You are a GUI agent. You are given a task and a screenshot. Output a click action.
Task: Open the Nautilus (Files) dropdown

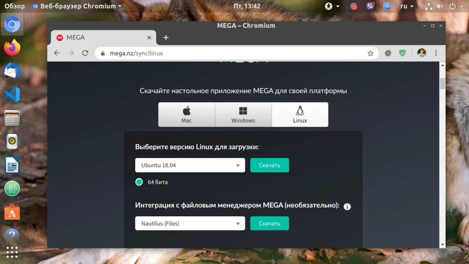pyautogui.click(x=190, y=223)
